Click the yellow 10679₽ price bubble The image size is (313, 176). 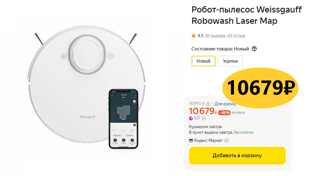260,88
